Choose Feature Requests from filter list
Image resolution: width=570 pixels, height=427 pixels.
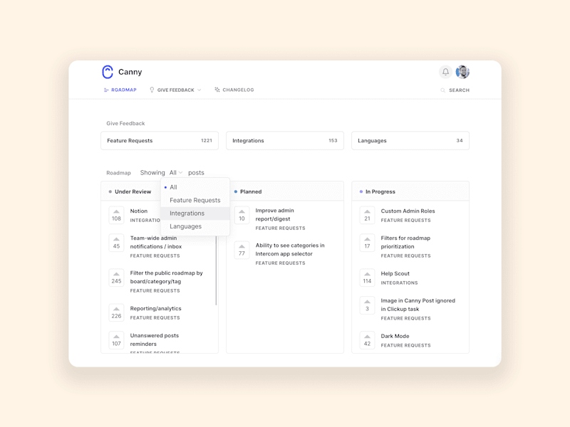pos(195,200)
